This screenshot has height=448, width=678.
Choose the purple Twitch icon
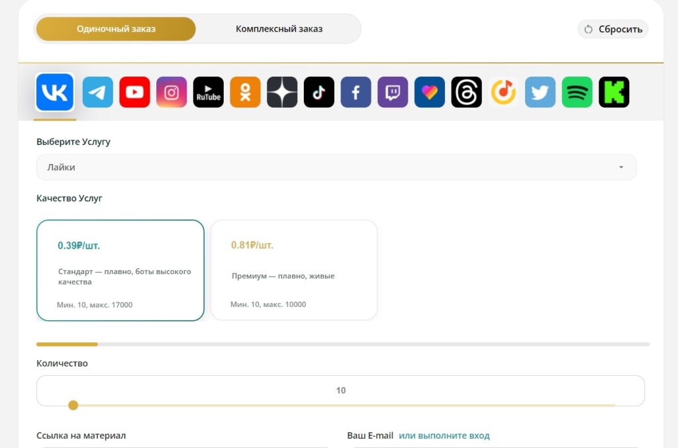click(393, 92)
